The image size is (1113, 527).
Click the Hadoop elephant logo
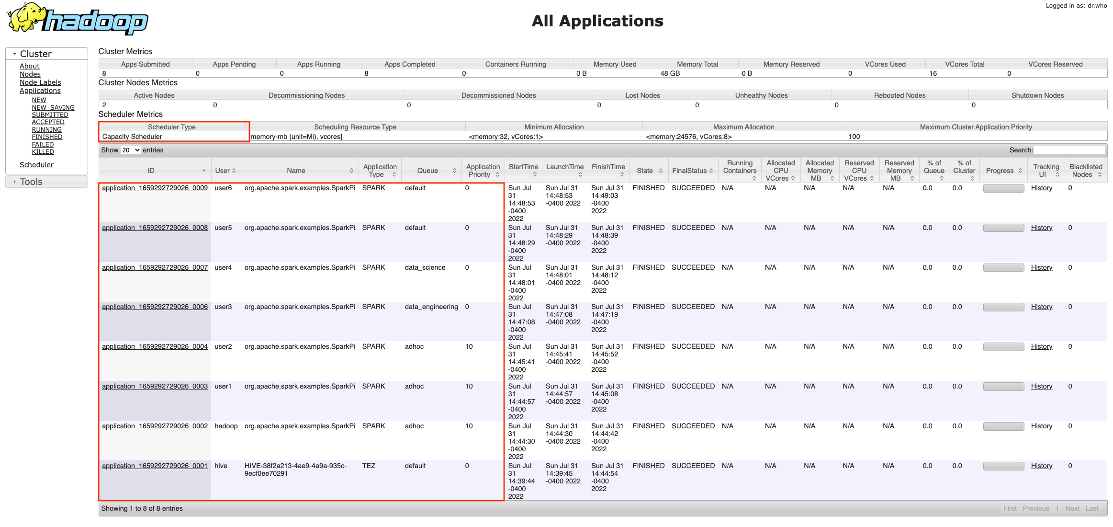pyautogui.click(x=26, y=18)
